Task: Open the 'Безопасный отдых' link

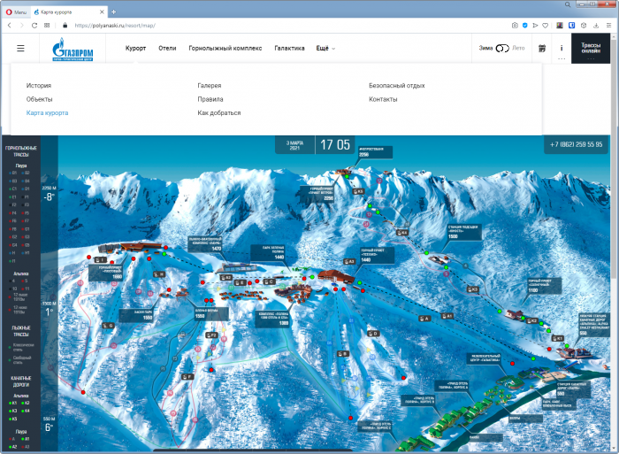Action: pos(397,85)
